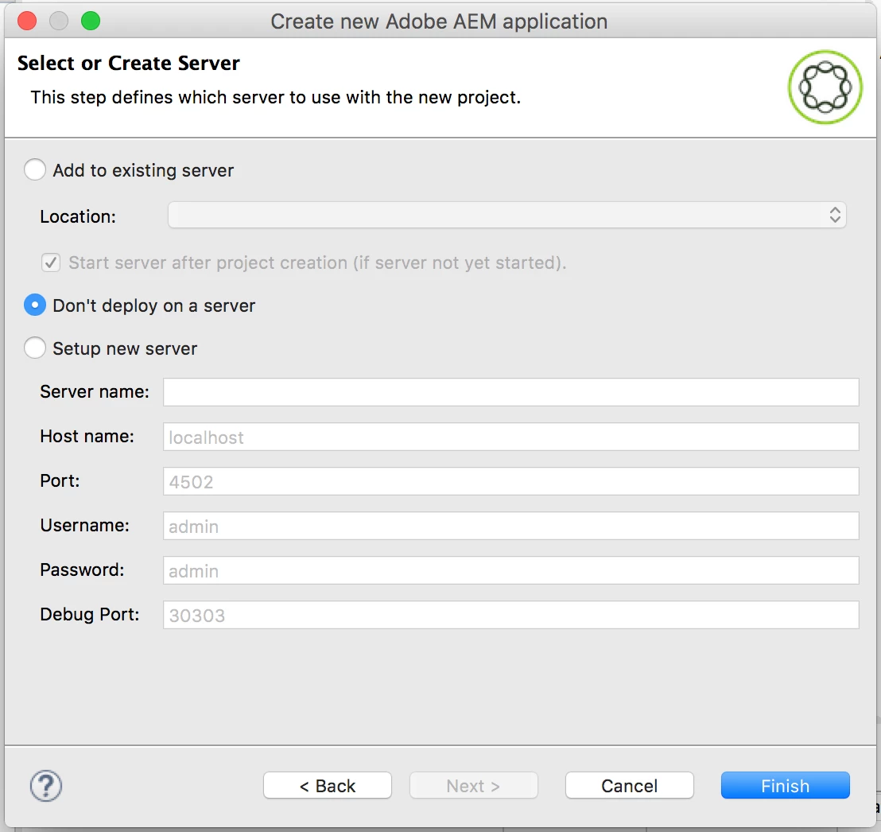The image size is (881, 832).
Task: Click the Password field
Action: tap(510, 570)
